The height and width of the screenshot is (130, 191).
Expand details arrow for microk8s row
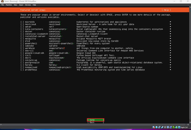pos(171,22)
